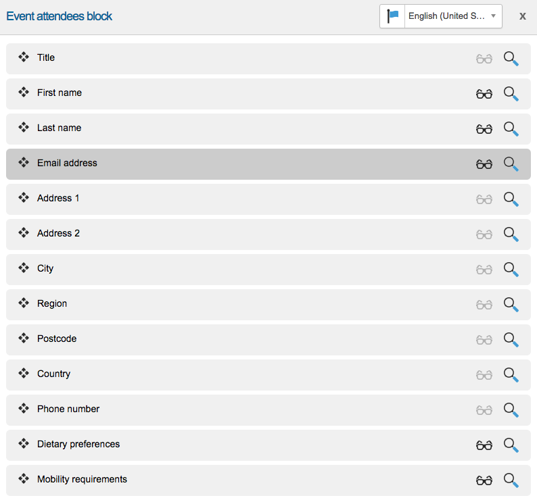Select the Email address row
This screenshot has height=498, width=537.
pyautogui.click(x=271, y=164)
